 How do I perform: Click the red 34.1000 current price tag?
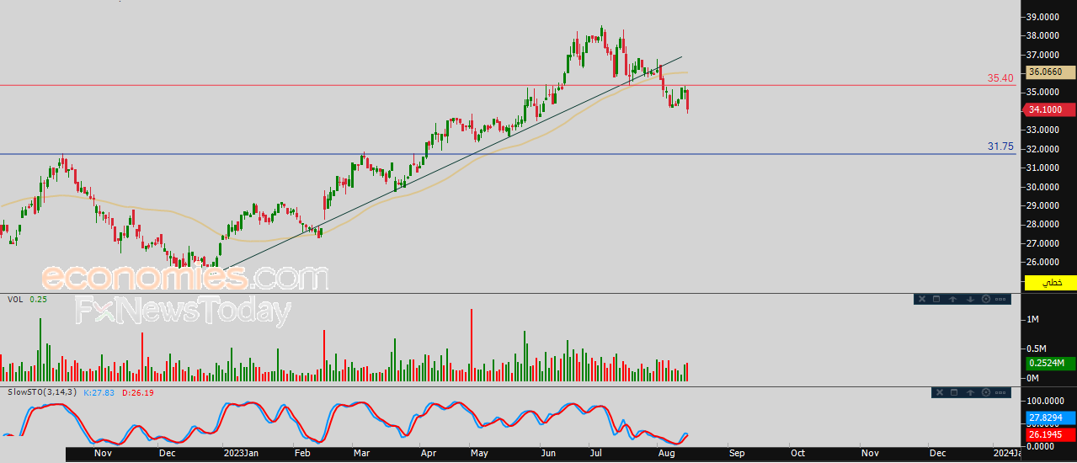click(1050, 109)
